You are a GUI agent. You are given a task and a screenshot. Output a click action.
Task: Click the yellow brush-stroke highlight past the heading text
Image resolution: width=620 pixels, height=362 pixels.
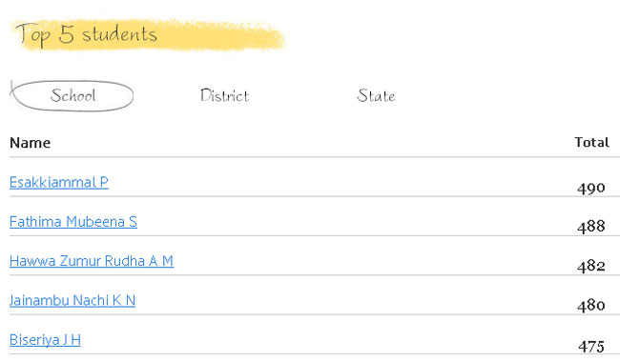(x=221, y=36)
